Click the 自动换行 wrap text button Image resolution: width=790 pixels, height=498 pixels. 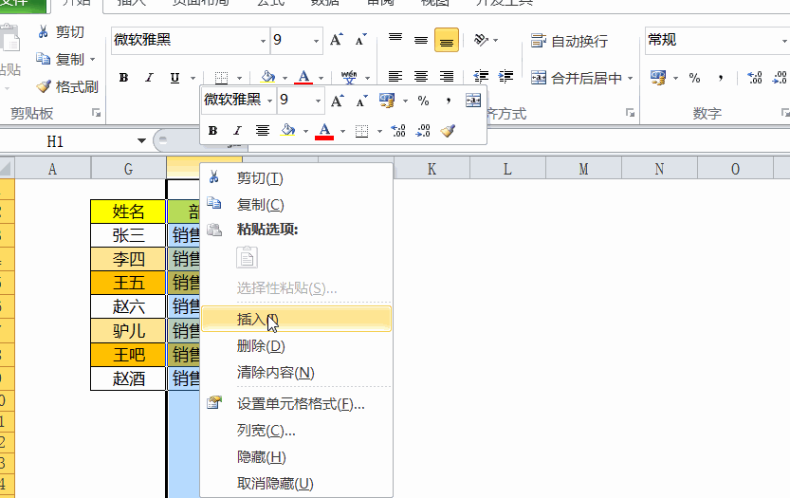pyautogui.click(x=569, y=41)
